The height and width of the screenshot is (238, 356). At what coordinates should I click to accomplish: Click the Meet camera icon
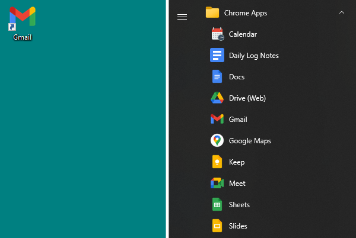pyautogui.click(x=217, y=184)
